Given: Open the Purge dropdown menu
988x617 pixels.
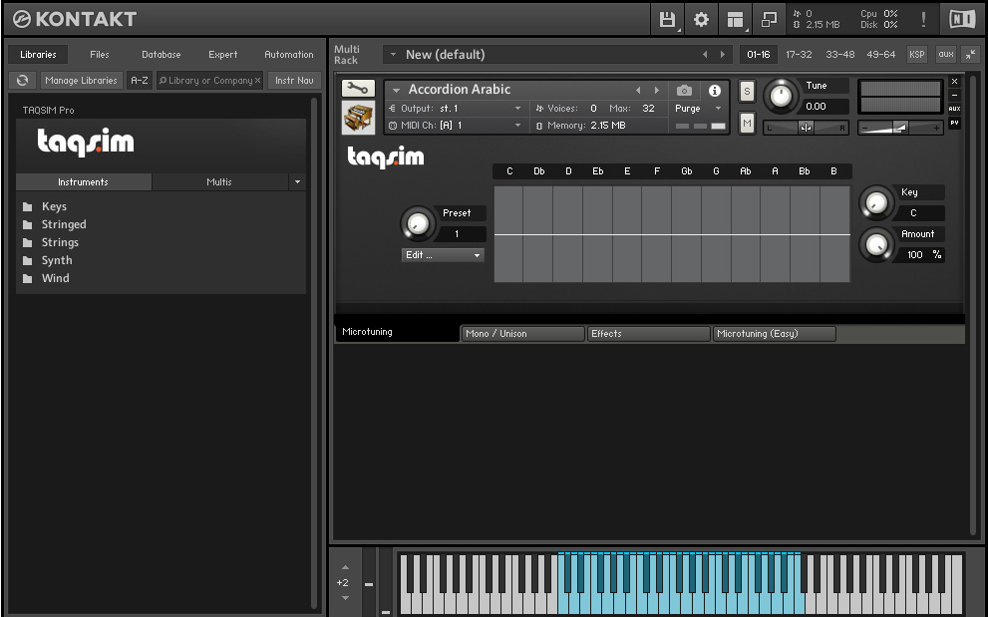Looking at the screenshot, I should [698, 109].
